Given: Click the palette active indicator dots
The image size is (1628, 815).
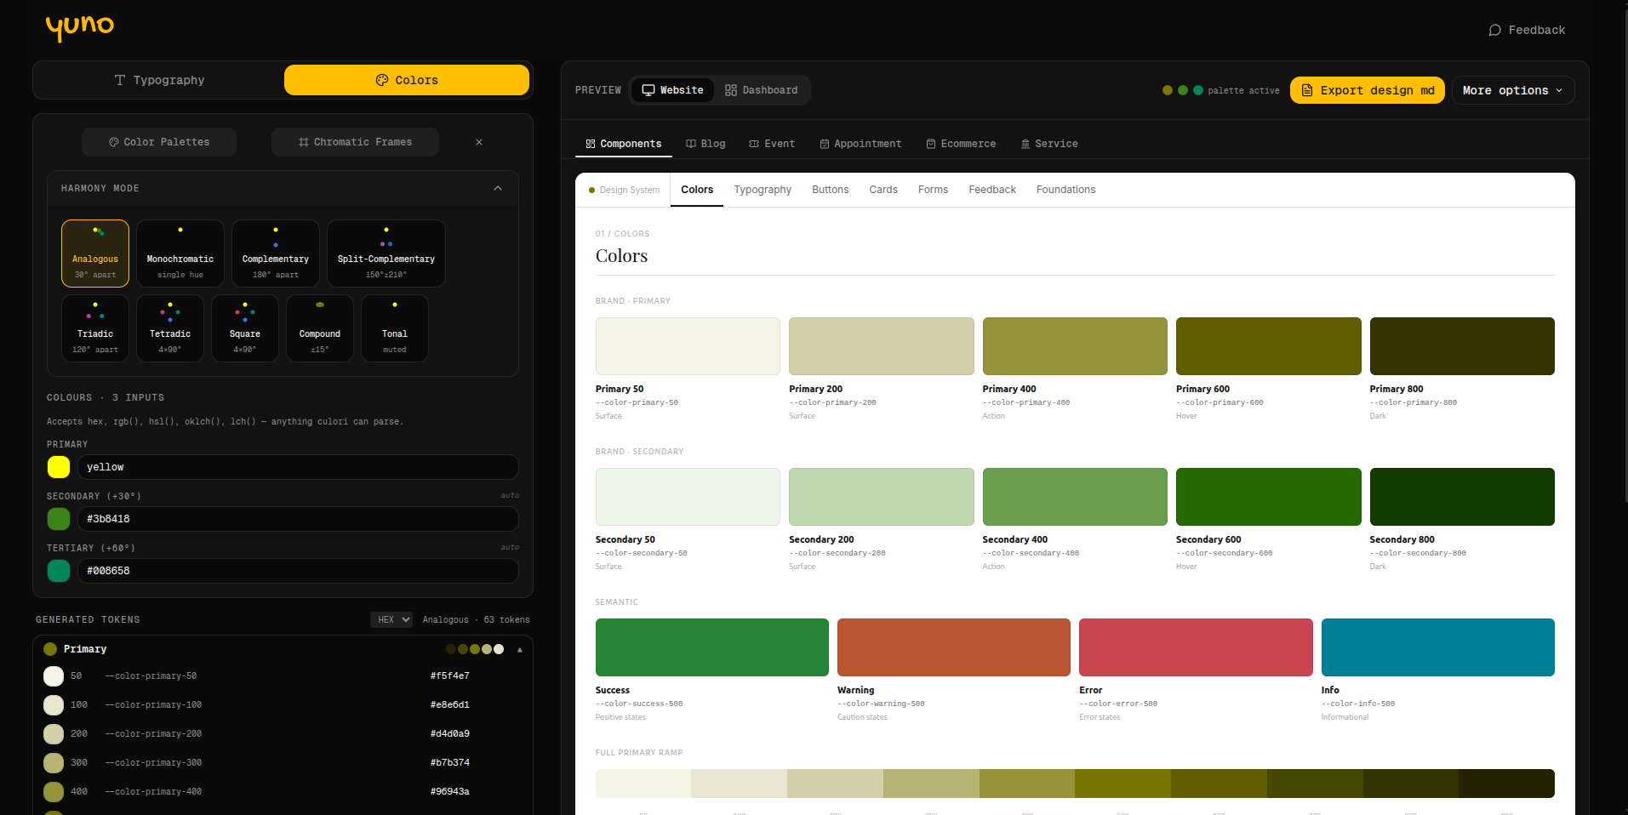Looking at the screenshot, I should (x=1183, y=90).
